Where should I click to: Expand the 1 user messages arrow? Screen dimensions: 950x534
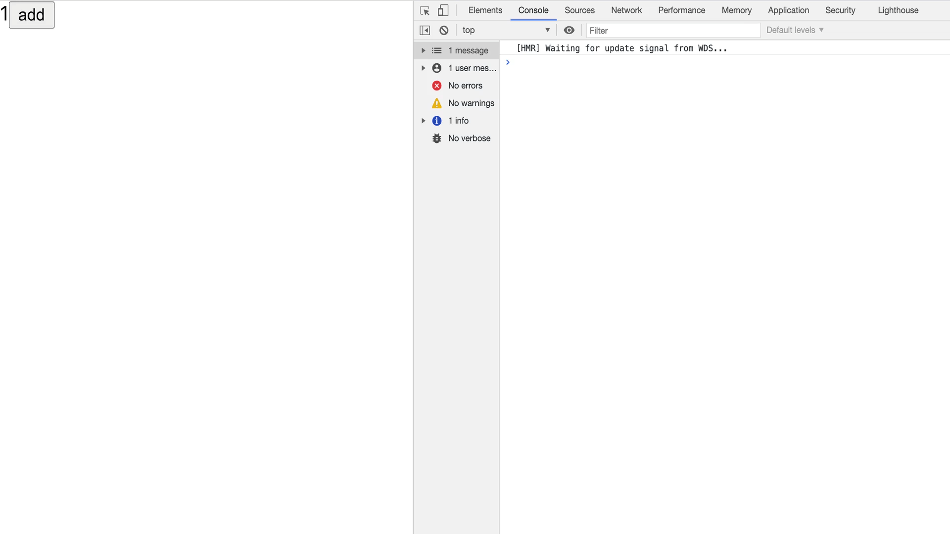[423, 68]
